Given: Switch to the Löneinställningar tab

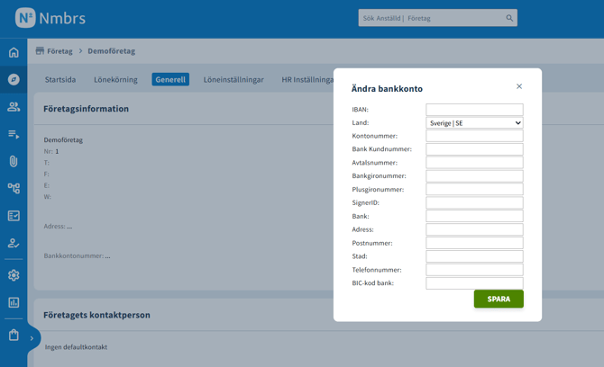Looking at the screenshot, I should tap(233, 79).
